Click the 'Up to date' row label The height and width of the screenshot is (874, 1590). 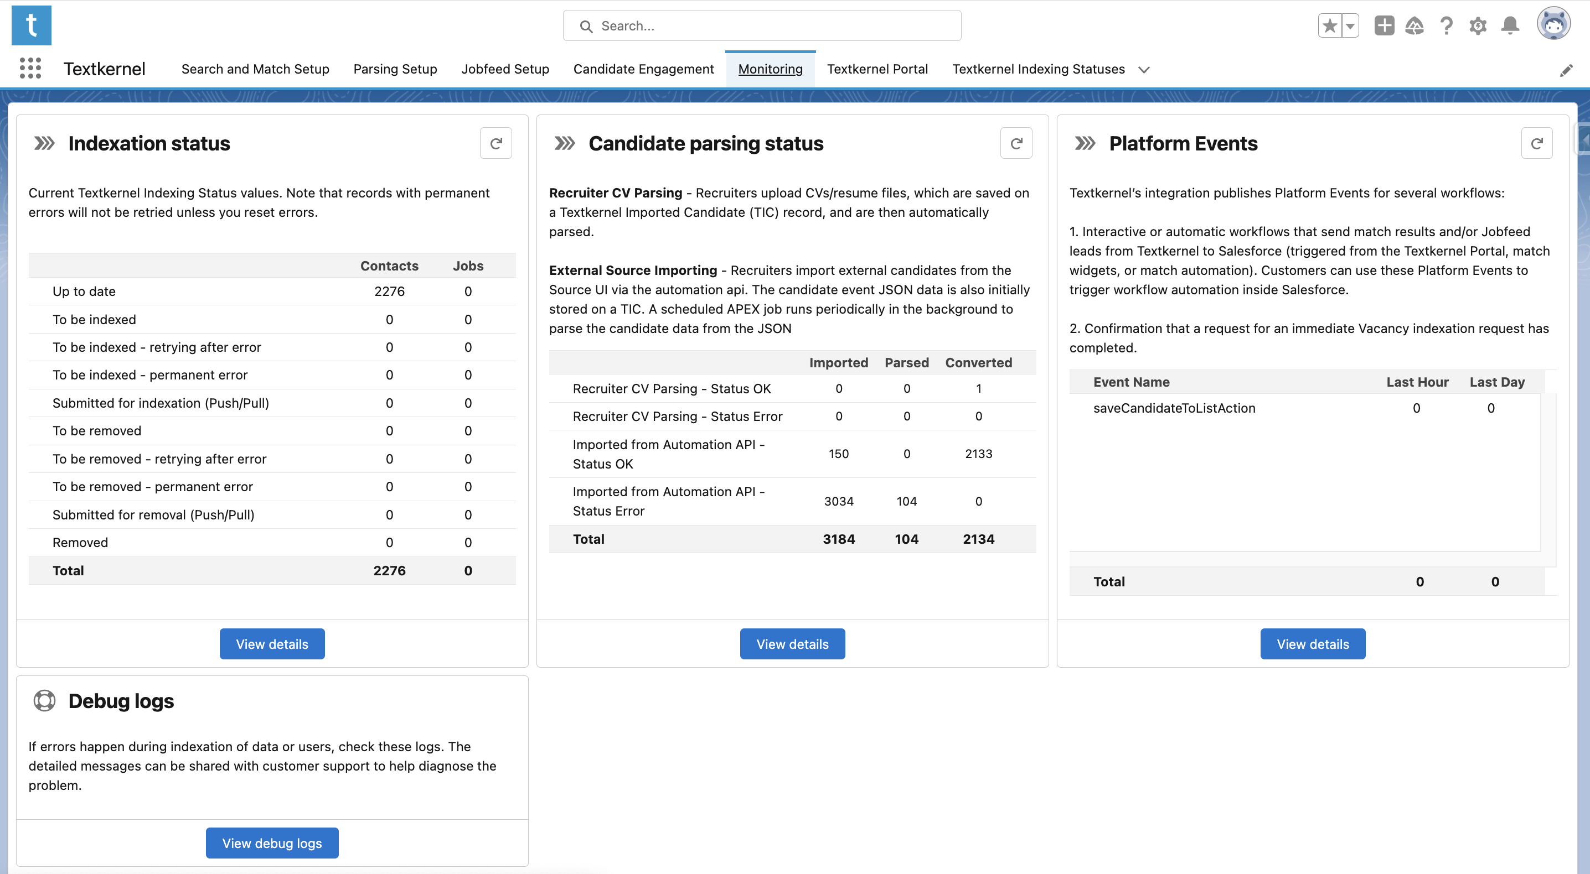coord(84,291)
